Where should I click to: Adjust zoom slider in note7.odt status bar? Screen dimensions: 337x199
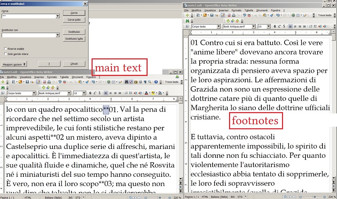315,197
